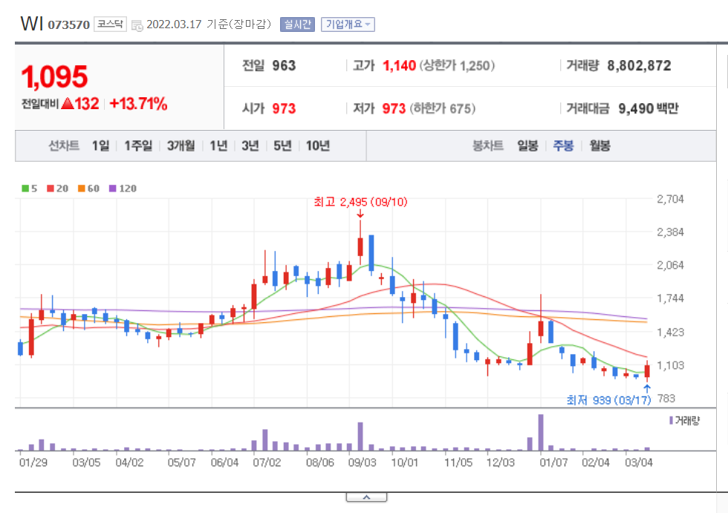Click the tallest volume bar near 01/07
728x513 pixels.
click(541, 432)
